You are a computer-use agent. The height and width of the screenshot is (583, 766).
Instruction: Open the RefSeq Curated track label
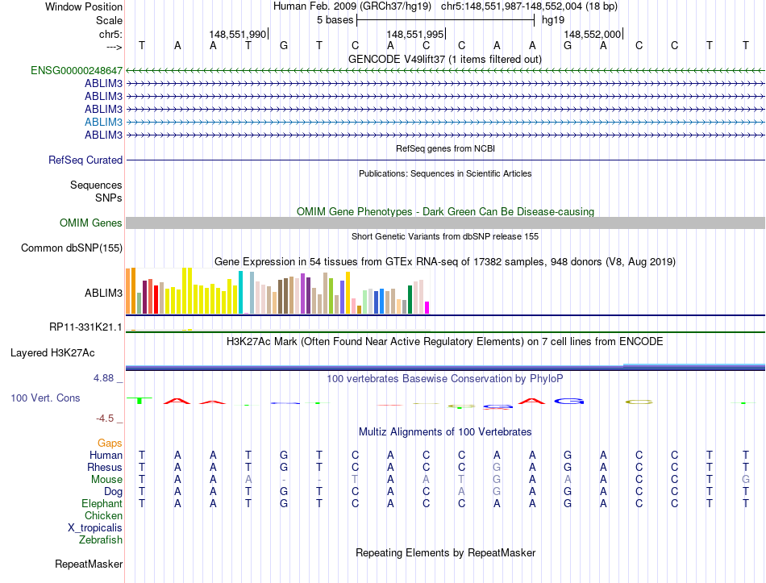85,160
